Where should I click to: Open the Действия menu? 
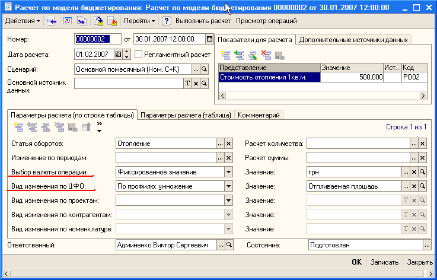click(23, 21)
